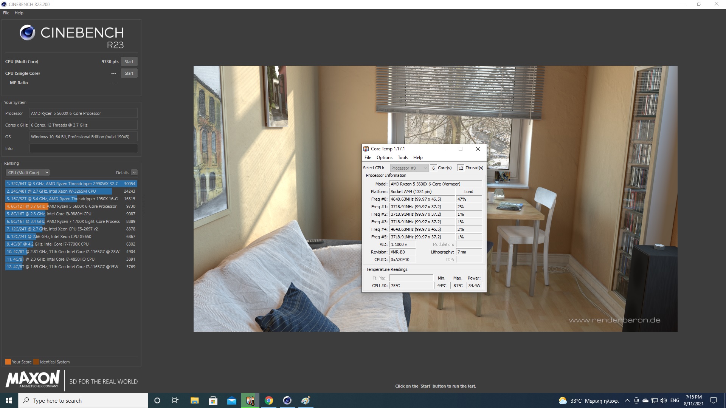Close the Core Temp window
This screenshot has height=408, width=726.
click(x=478, y=149)
